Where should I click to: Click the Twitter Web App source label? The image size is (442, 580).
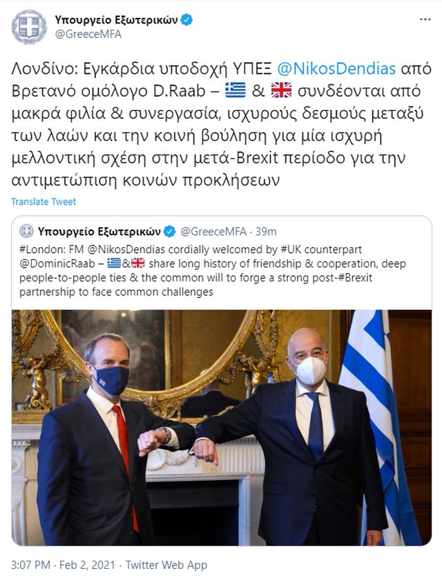click(166, 565)
